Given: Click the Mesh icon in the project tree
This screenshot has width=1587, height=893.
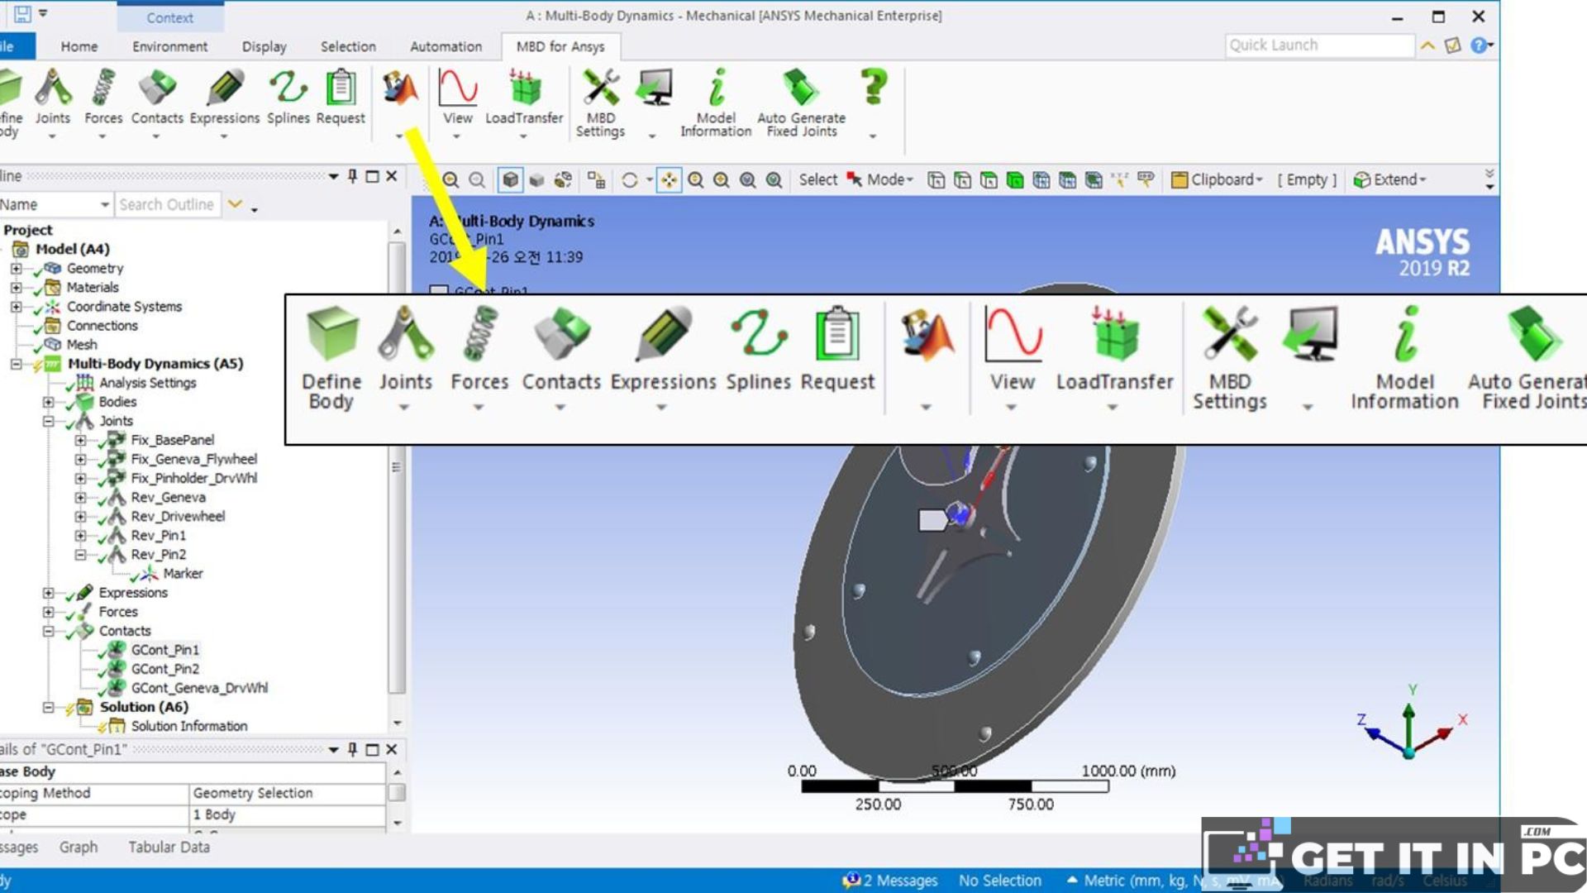Looking at the screenshot, I should [x=53, y=344].
